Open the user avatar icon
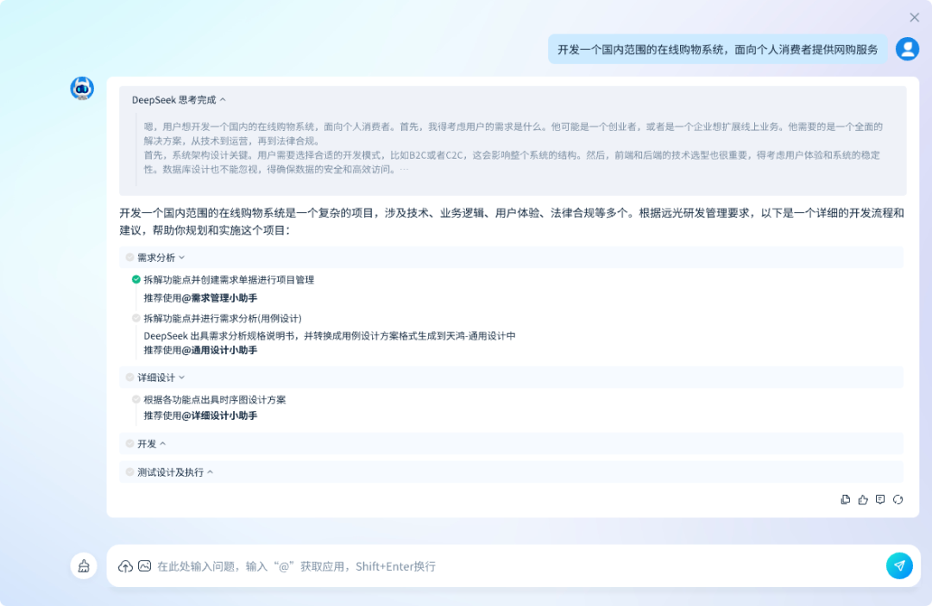932x606 pixels. tap(907, 49)
